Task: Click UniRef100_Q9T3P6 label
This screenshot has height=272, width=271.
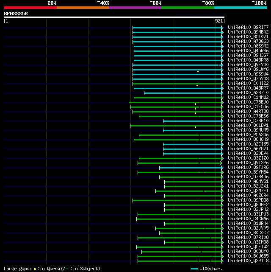Action: pos(248,163)
